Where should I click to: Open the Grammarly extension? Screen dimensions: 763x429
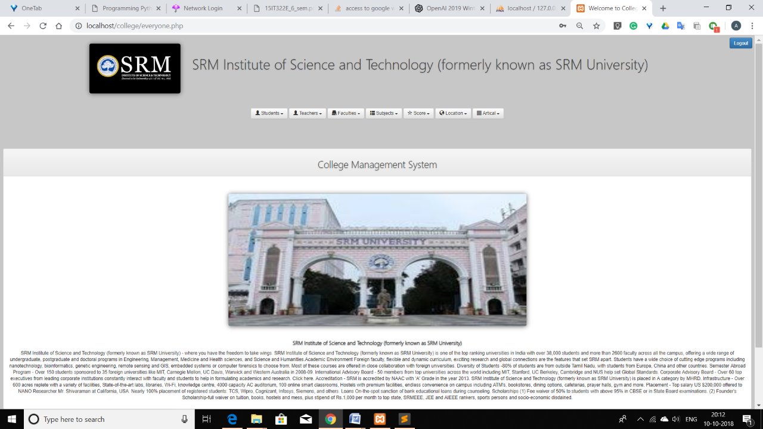tap(634, 26)
